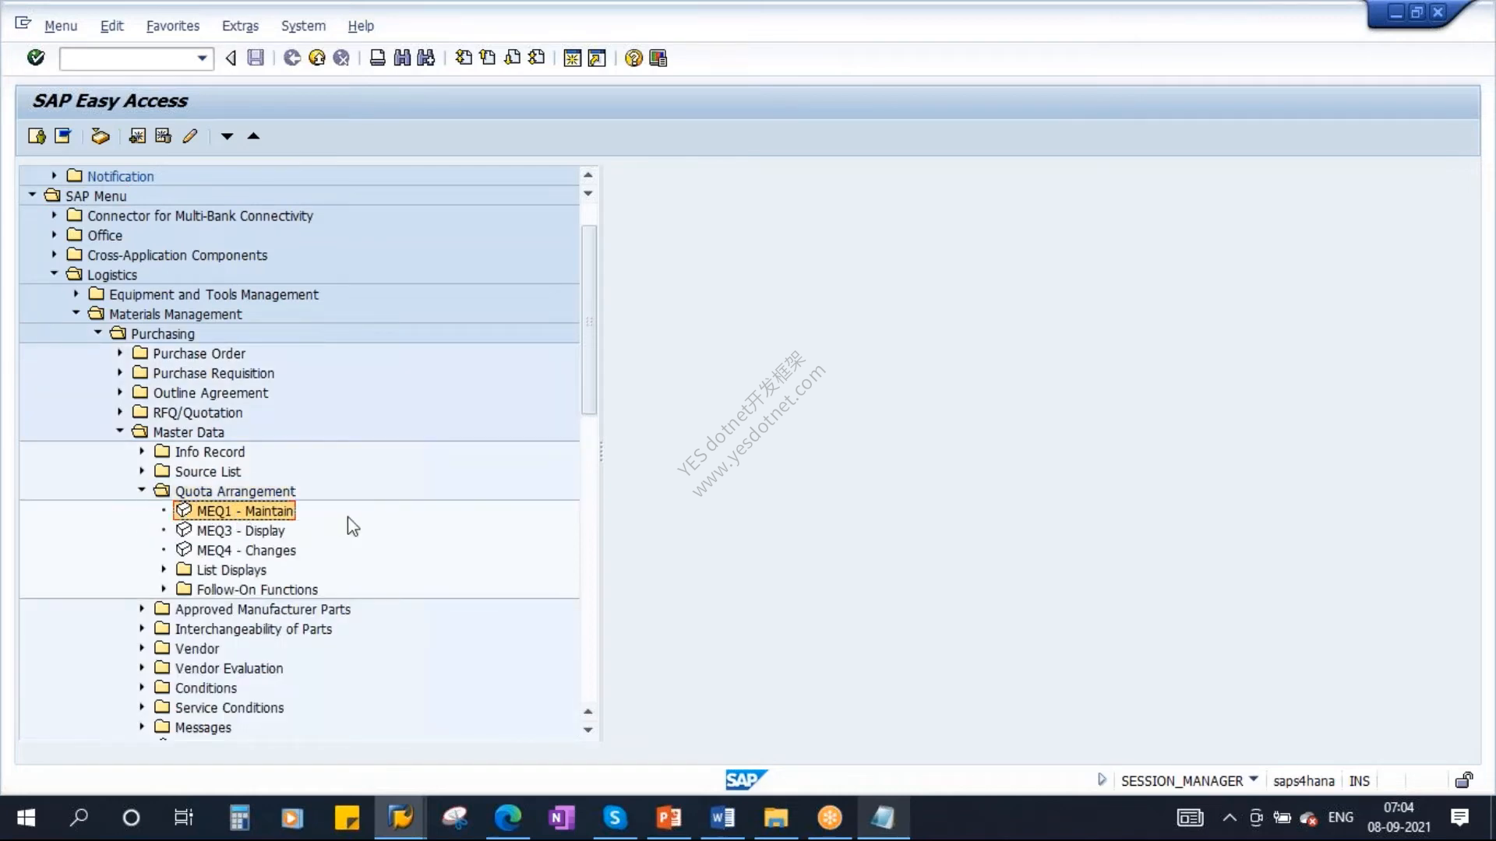Click the Find Next binoculars icon
The image size is (1496, 841).
pyautogui.click(x=426, y=58)
